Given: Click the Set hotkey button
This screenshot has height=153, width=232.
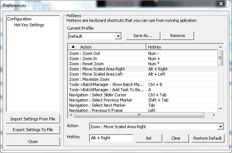Looking at the screenshot, I should (149, 138).
